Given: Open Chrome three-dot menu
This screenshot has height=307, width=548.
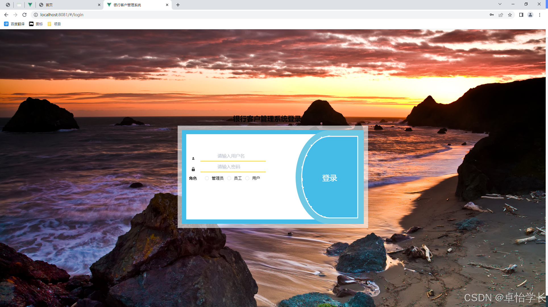Looking at the screenshot, I should [539, 15].
